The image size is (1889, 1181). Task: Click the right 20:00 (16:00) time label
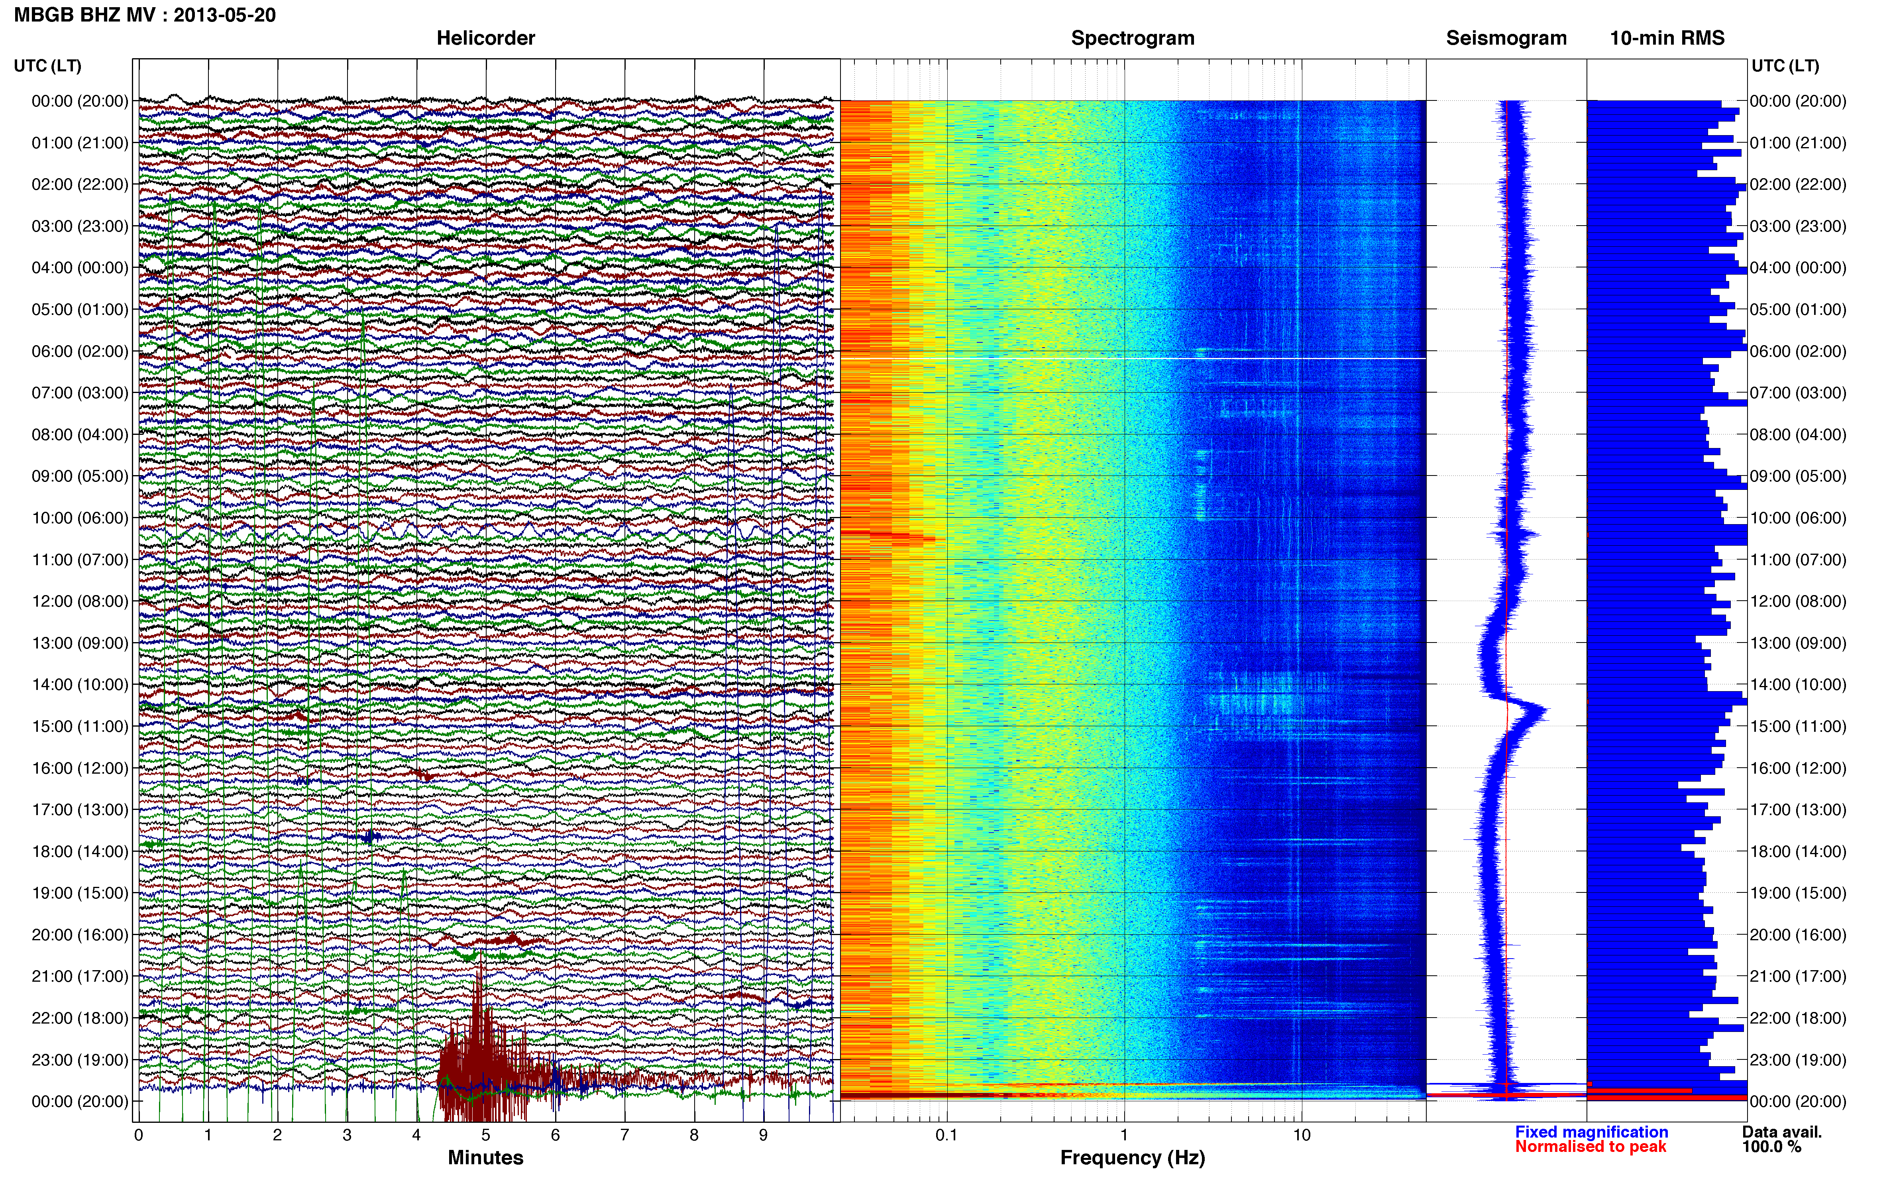[x=1798, y=935]
